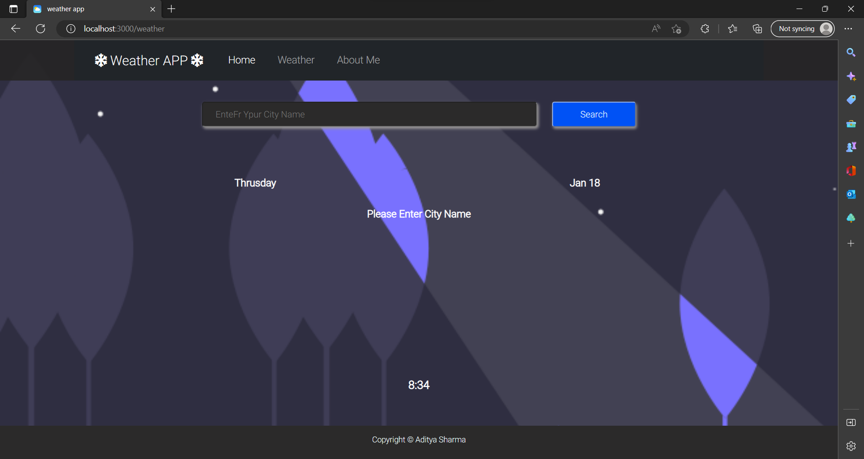Click the plus icon to customize sidebar
This screenshot has height=459, width=864.
[850, 243]
